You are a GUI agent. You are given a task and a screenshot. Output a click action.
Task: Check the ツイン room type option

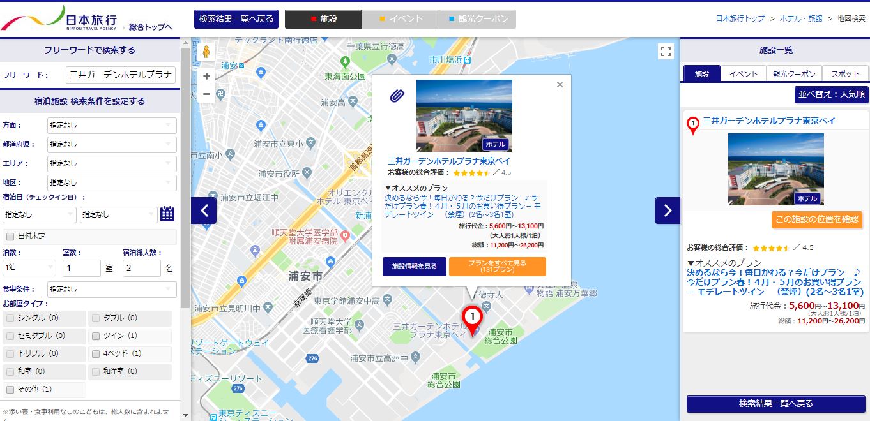(x=96, y=336)
